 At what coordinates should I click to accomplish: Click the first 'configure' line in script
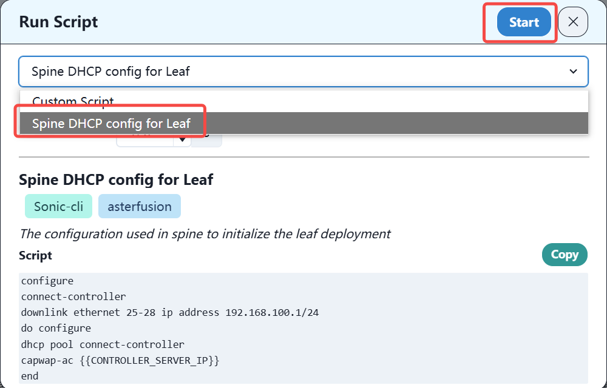[47, 281]
